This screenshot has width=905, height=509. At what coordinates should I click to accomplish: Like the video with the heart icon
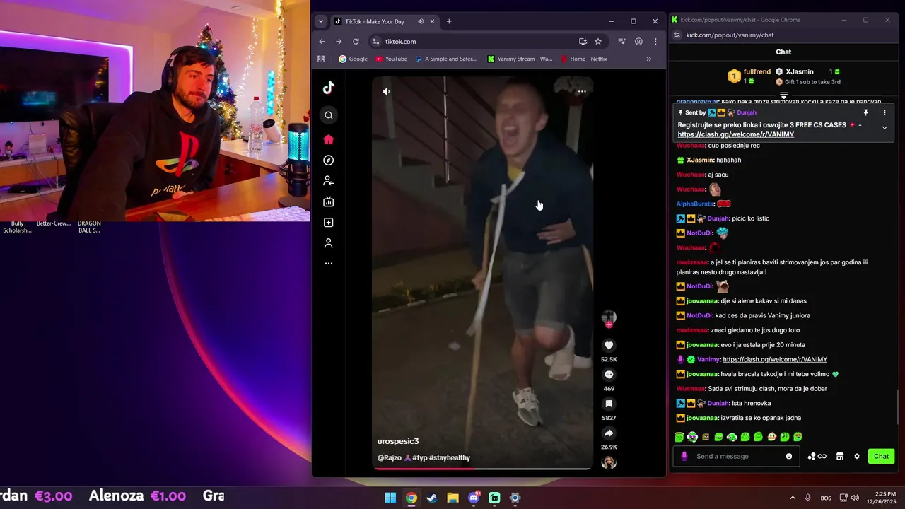(609, 346)
